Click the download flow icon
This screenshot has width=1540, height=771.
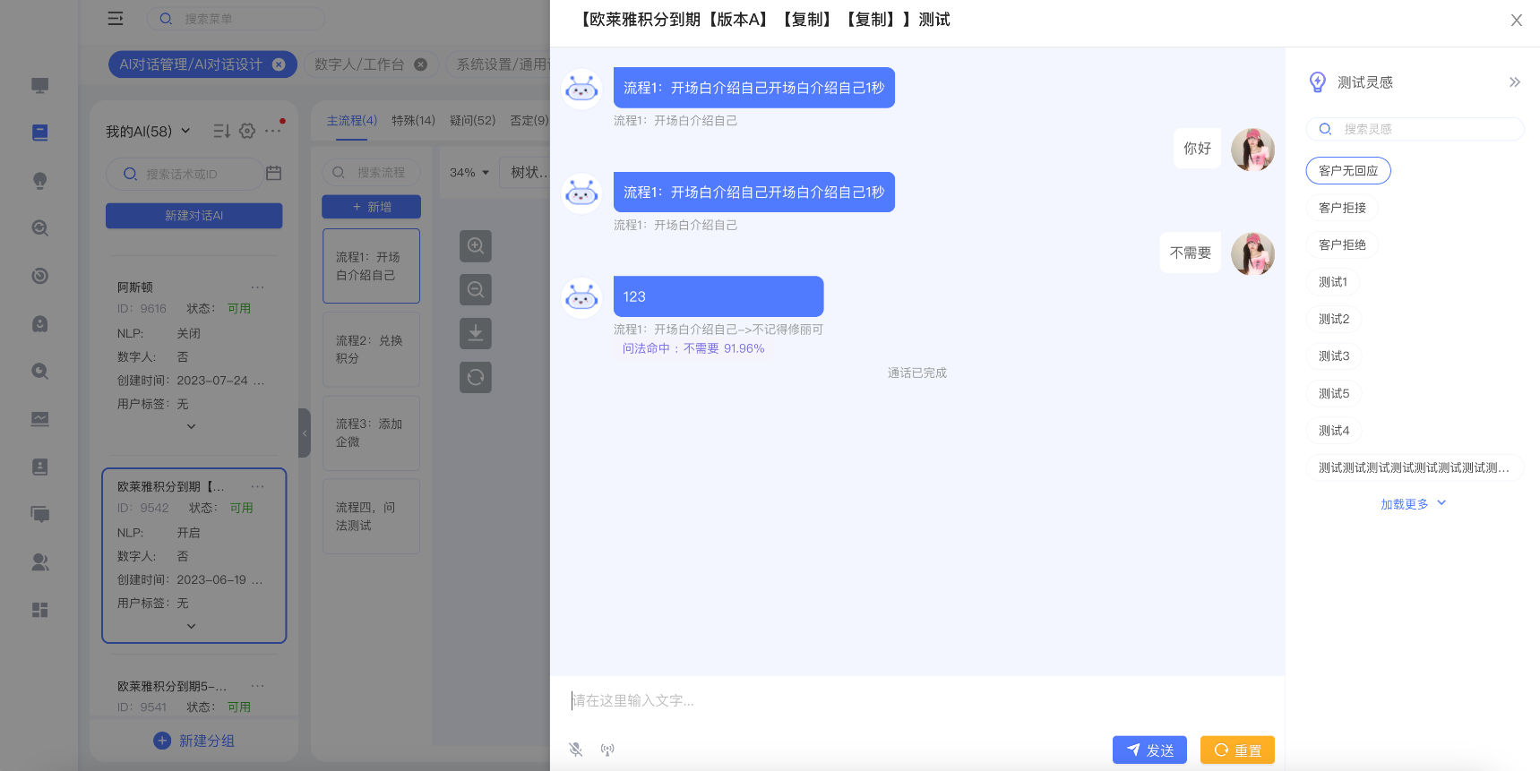point(476,333)
